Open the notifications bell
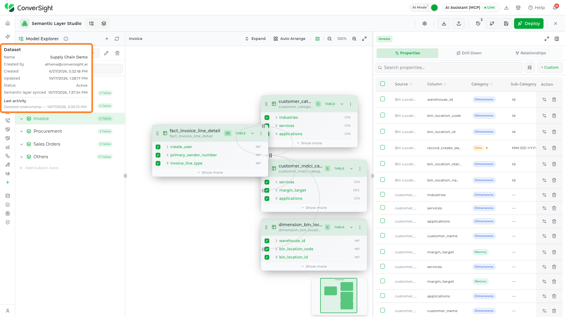The image size is (565, 317). [x=555, y=7]
